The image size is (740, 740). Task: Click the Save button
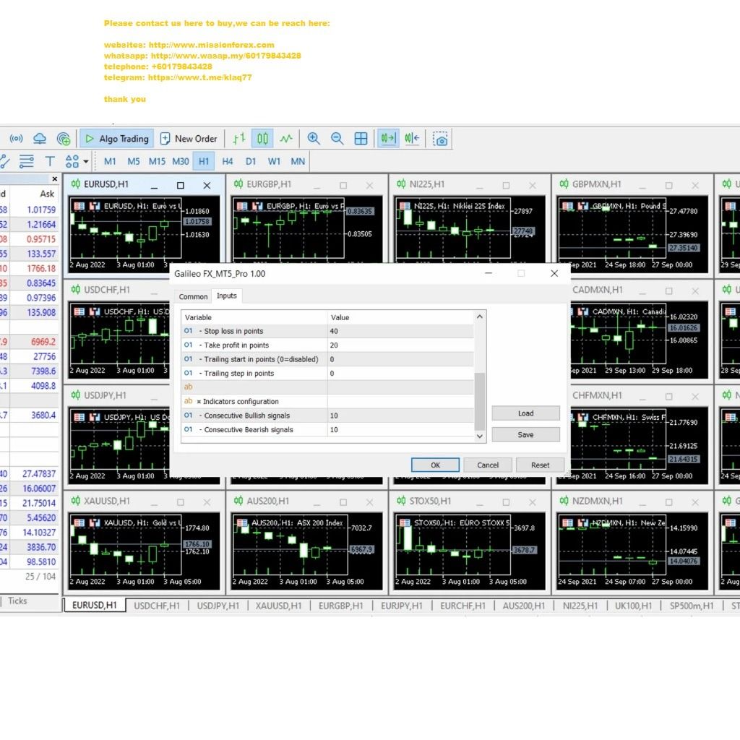[x=526, y=434]
